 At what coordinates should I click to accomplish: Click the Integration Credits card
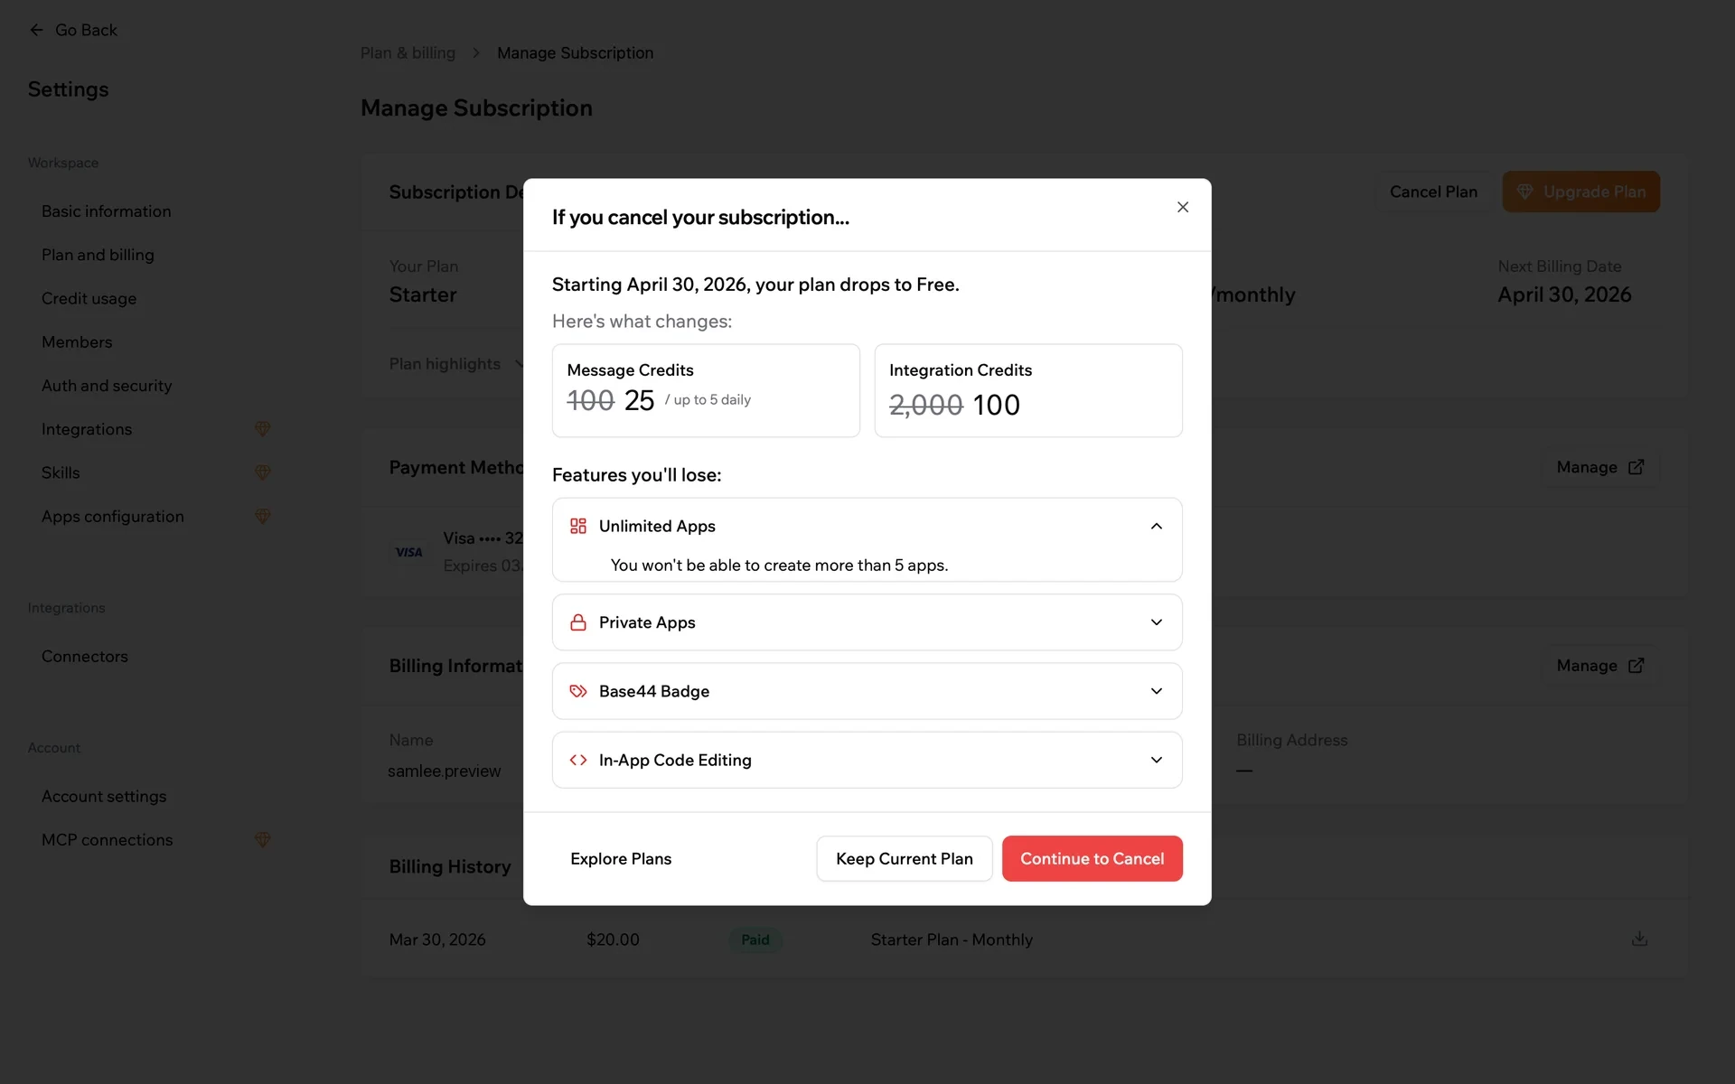pos(1028,390)
